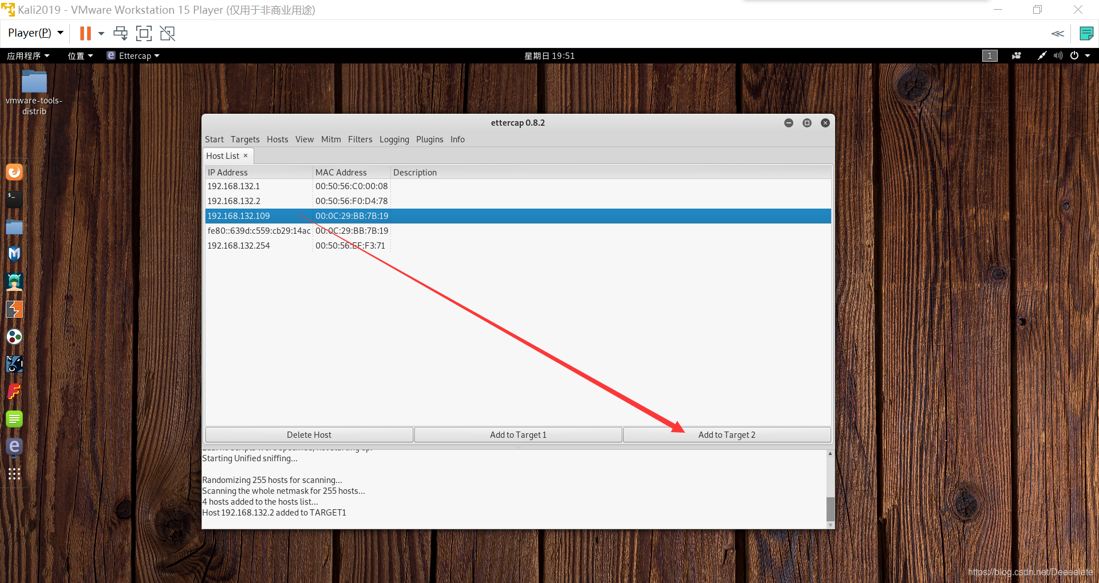Open the Targets menu
The image size is (1099, 583).
(x=245, y=139)
